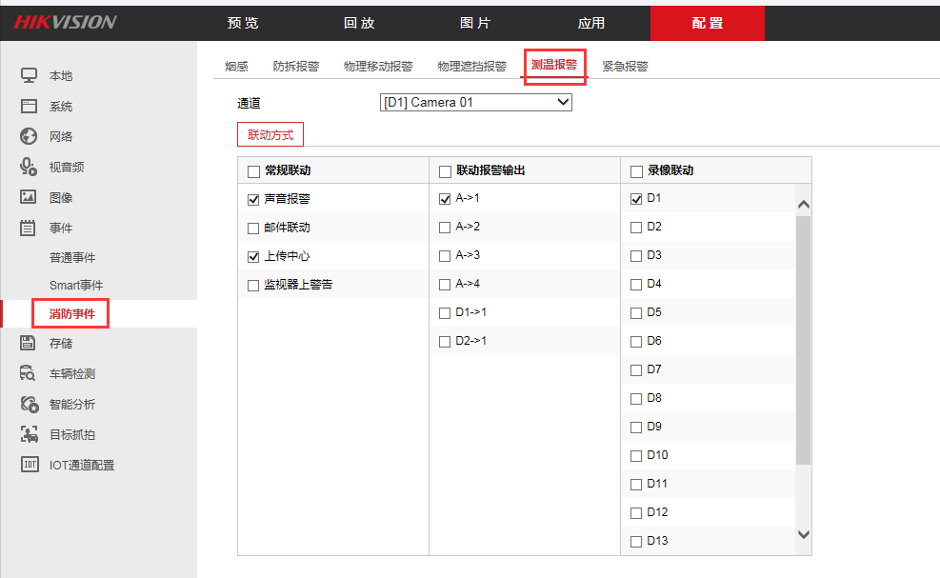The width and height of the screenshot is (940, 578).
Task: Select the 事件 (Event) sidebar icon
Action: pyautogui.click(x=27, y=228)
